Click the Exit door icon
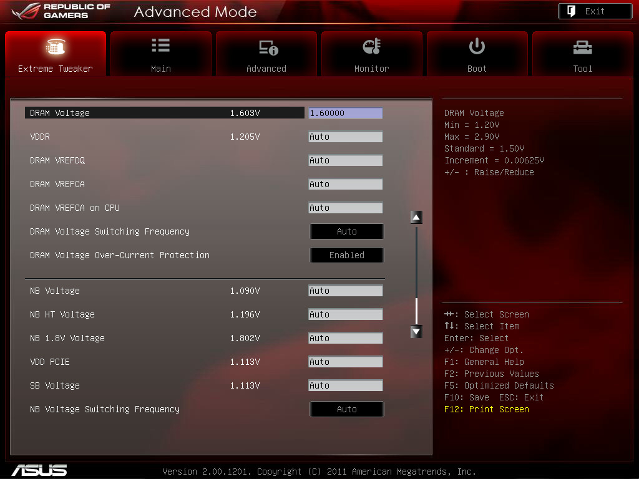Screen dimensions: 639x479 [571, 11]
